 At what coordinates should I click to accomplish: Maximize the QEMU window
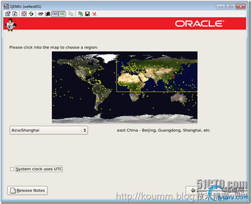(230, 7)
